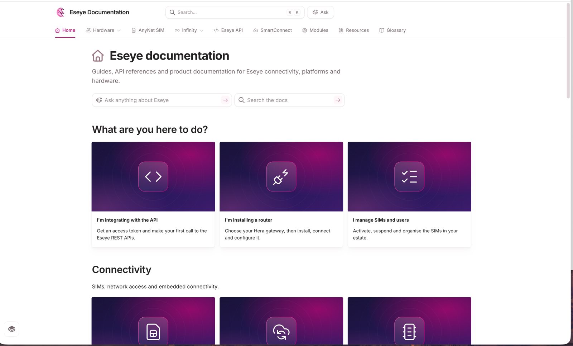Expand the Infinity dropdown chevron
Viewport: 573px width, 346px height.
(202, 30)
